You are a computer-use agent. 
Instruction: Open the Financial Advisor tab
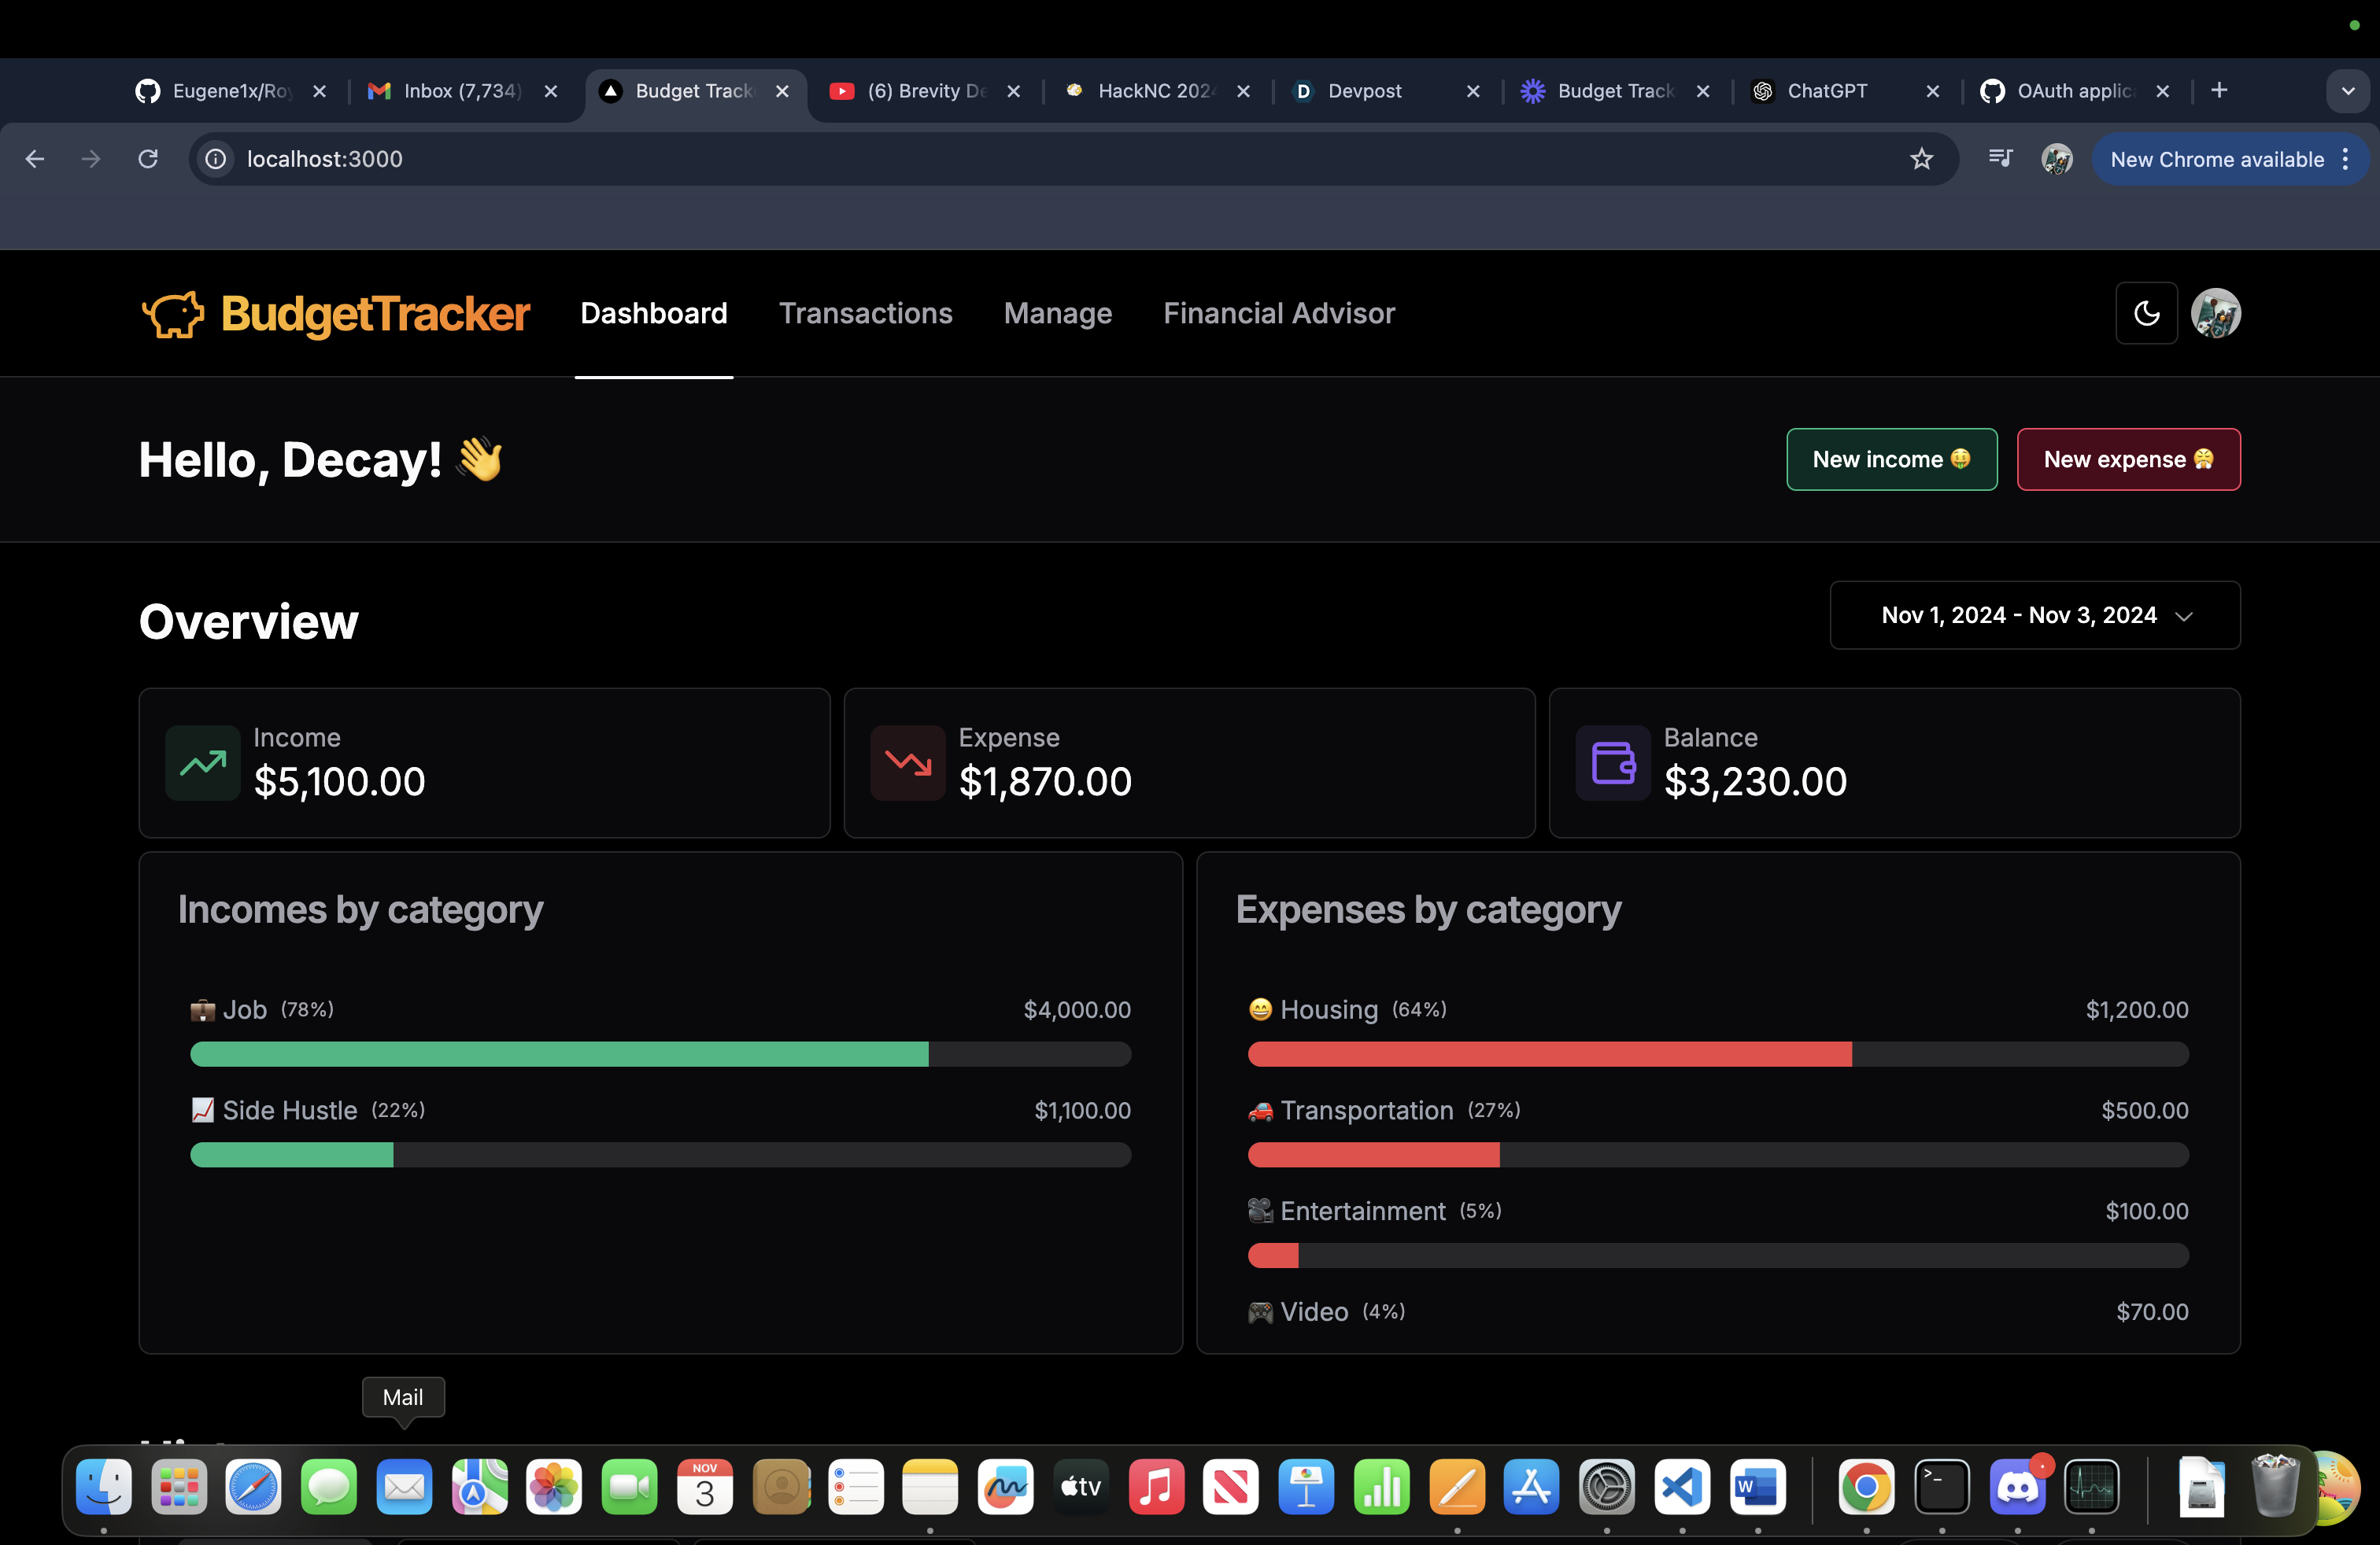tap(1278, 314)
